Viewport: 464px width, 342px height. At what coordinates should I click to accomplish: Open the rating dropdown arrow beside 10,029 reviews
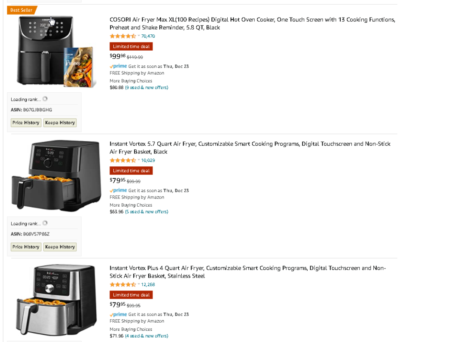click(x=139, y=160)
